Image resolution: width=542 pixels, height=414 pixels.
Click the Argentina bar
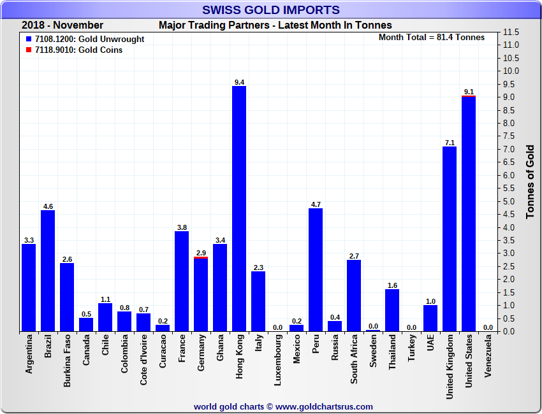click(x=29, y=289)
